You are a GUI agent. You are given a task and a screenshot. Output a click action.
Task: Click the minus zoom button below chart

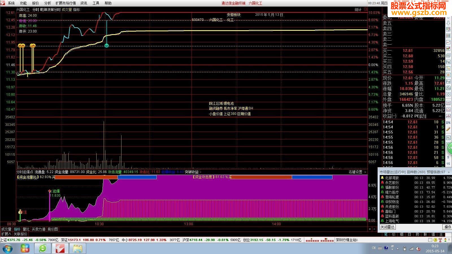pos(374,229)
